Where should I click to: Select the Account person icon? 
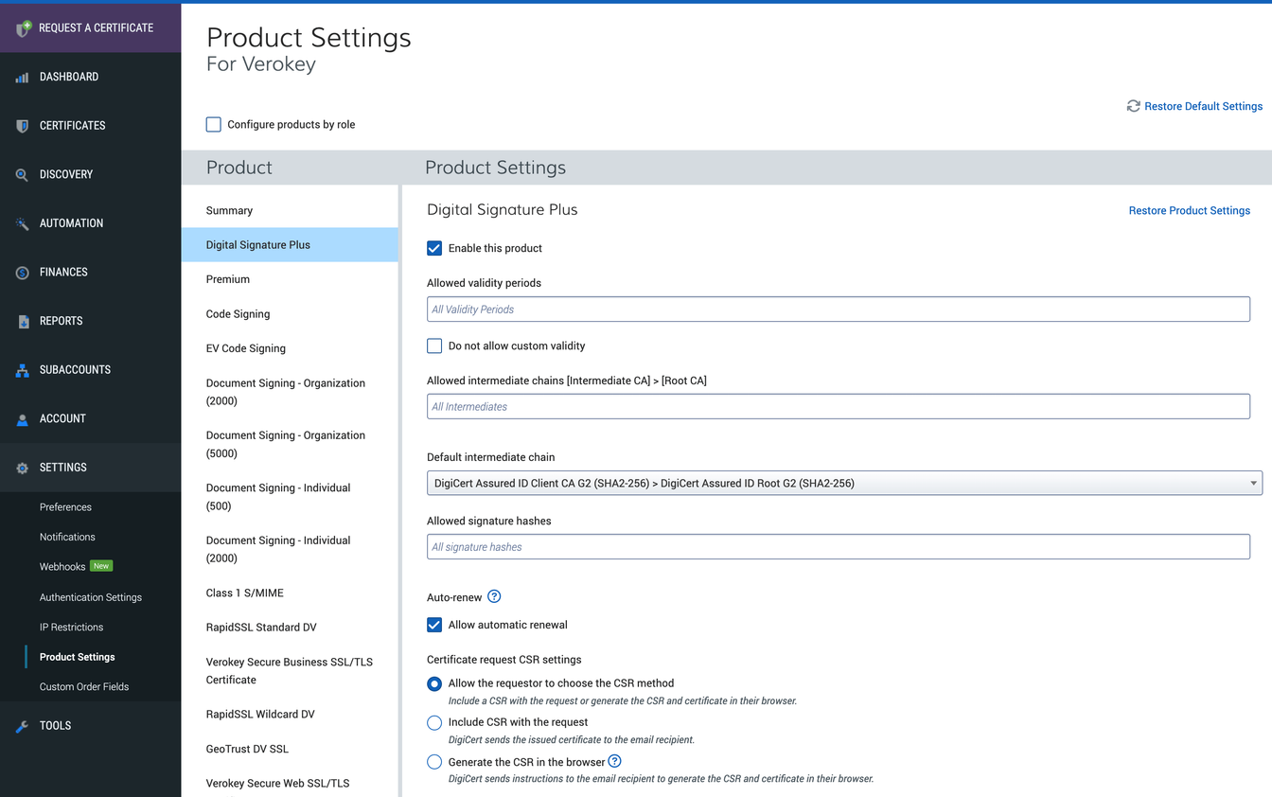21,418
